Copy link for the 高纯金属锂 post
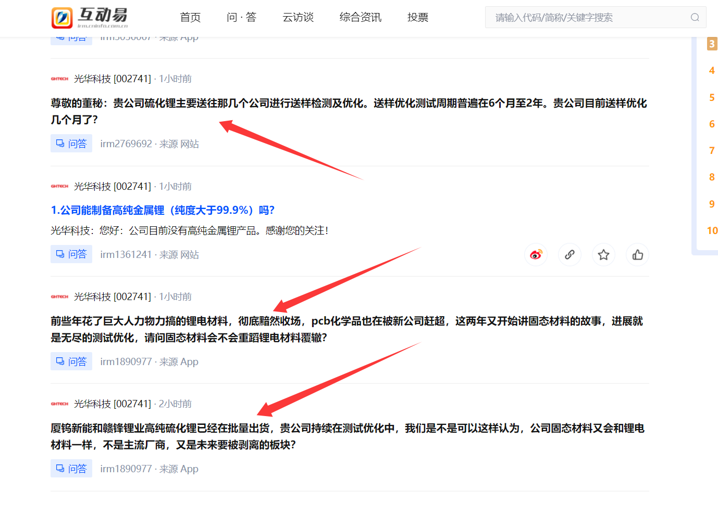The height and width of the screenshot is (505, 718). 570,255
